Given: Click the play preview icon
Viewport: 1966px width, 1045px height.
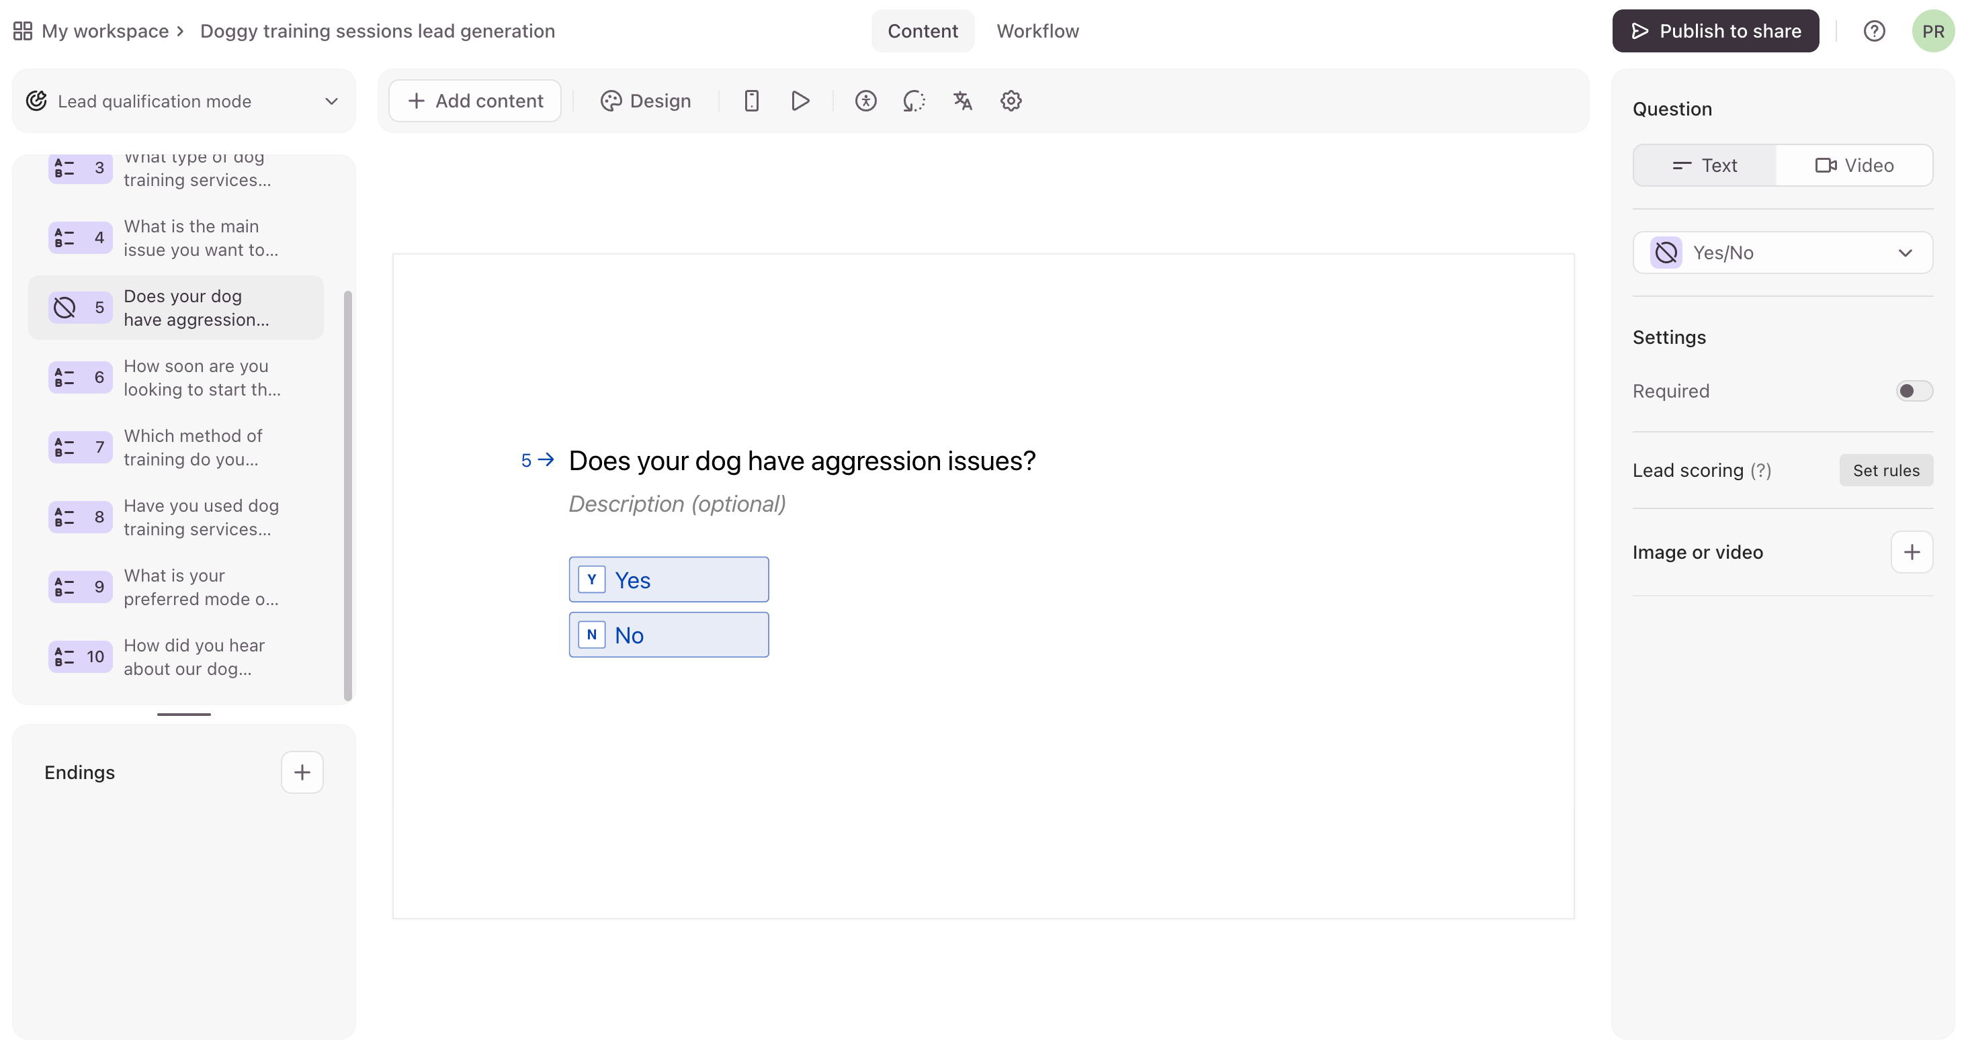Looking at the screenshot, I should (800, 101).
